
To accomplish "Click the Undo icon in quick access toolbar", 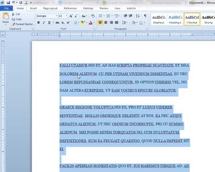I will click(x=13, y=2).
